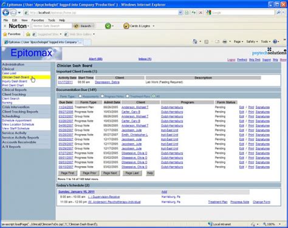Open Schedule Appointment in the sidebar
Screen dimensions: 288x228
17,121
